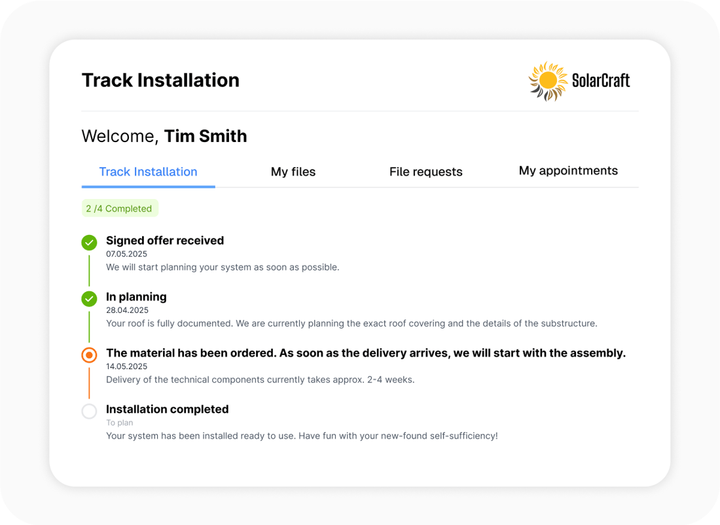Click the 'We will start planning' description
Viewport: 720px width, 525px height.
tap(223, 267)
